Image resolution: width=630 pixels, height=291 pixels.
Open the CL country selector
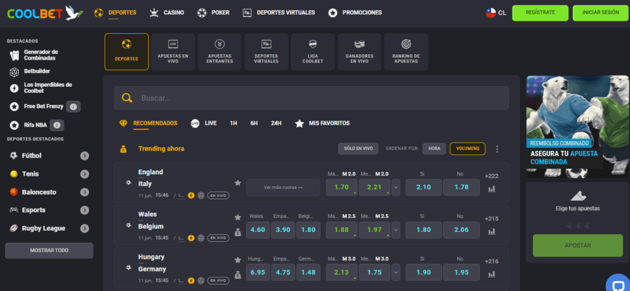click(x=496, y=12)
